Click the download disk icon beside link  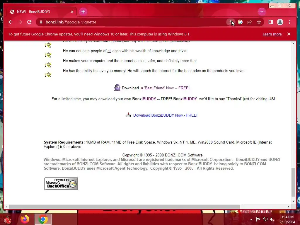128,115
